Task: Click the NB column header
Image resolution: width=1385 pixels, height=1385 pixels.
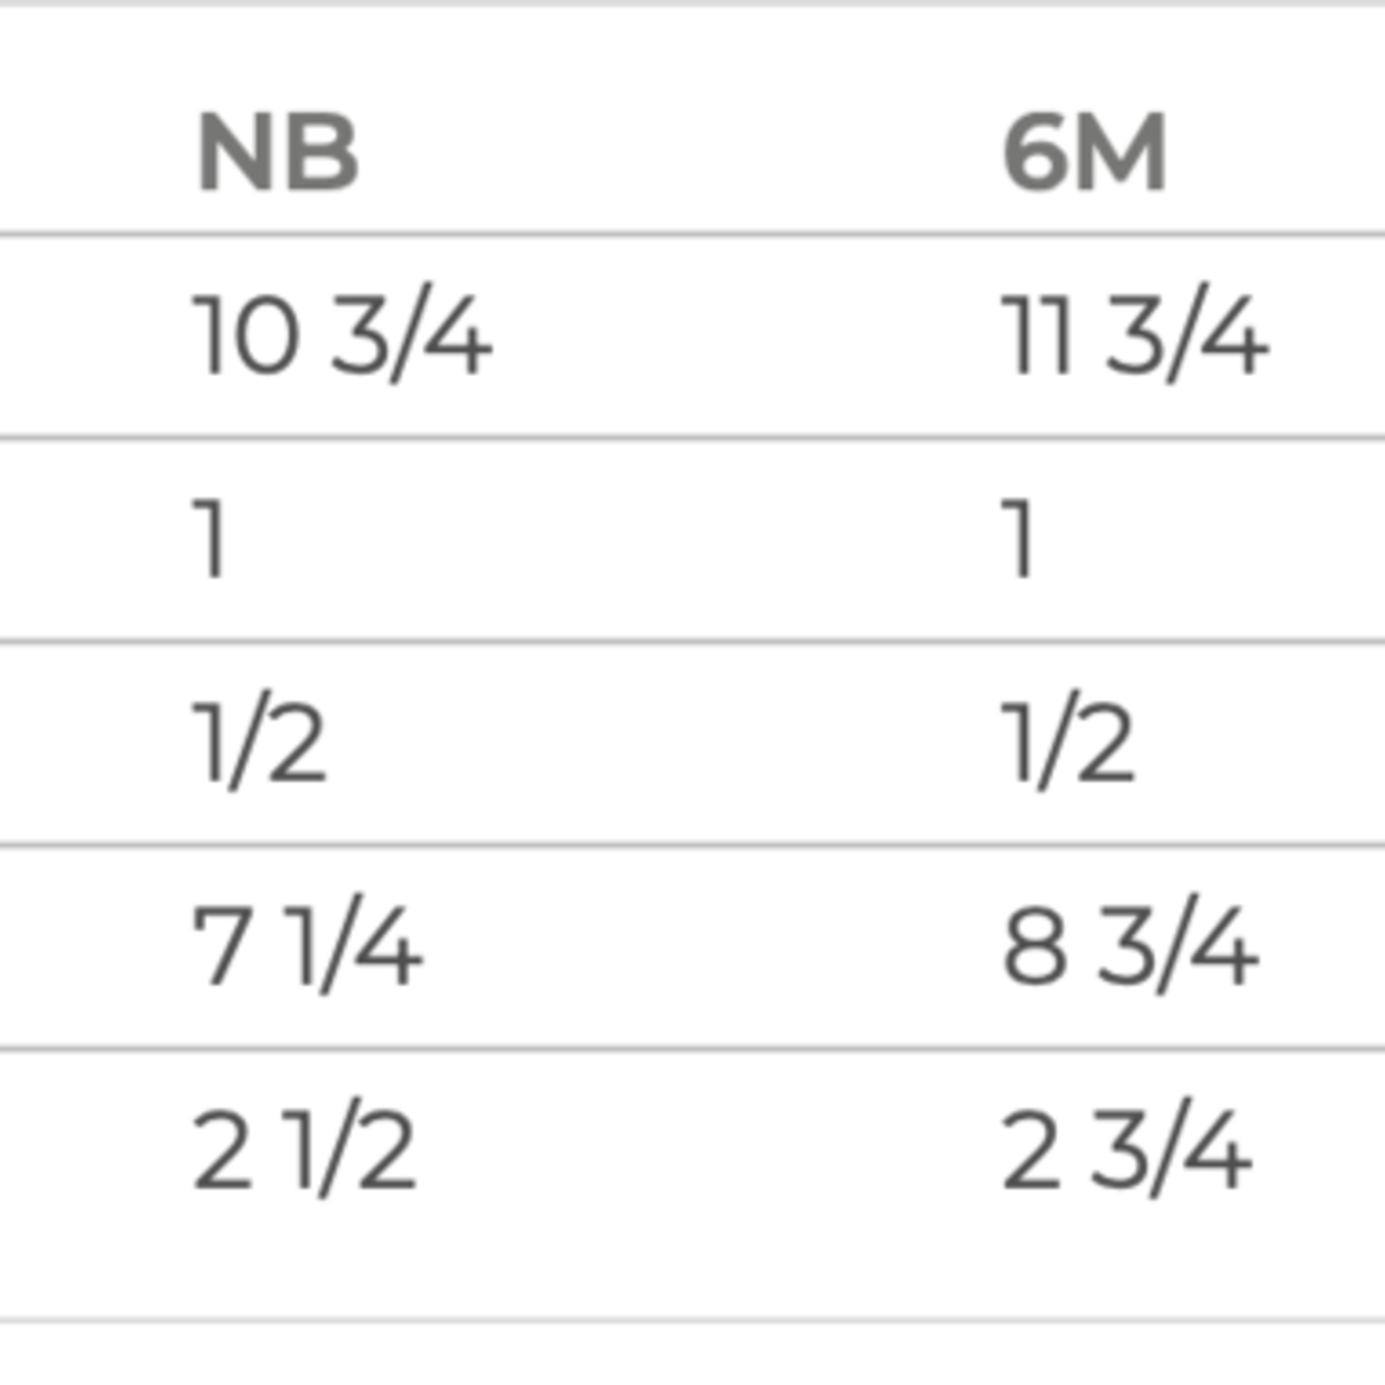Action: coord(278,152)
